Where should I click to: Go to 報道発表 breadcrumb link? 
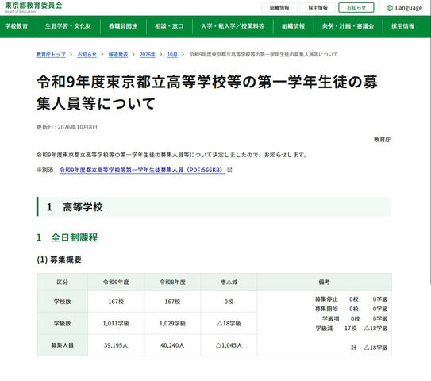[x=118, y=55]
